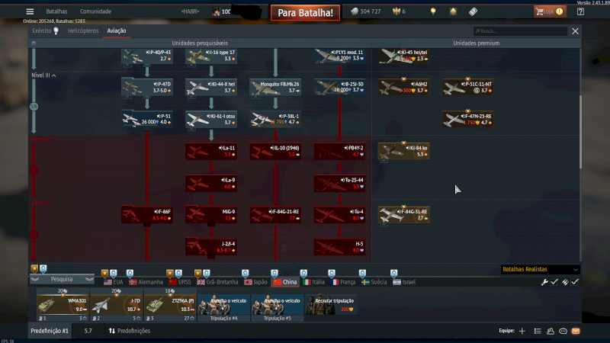Expand Pesquisa panel using left chevron

click(35, 279)
